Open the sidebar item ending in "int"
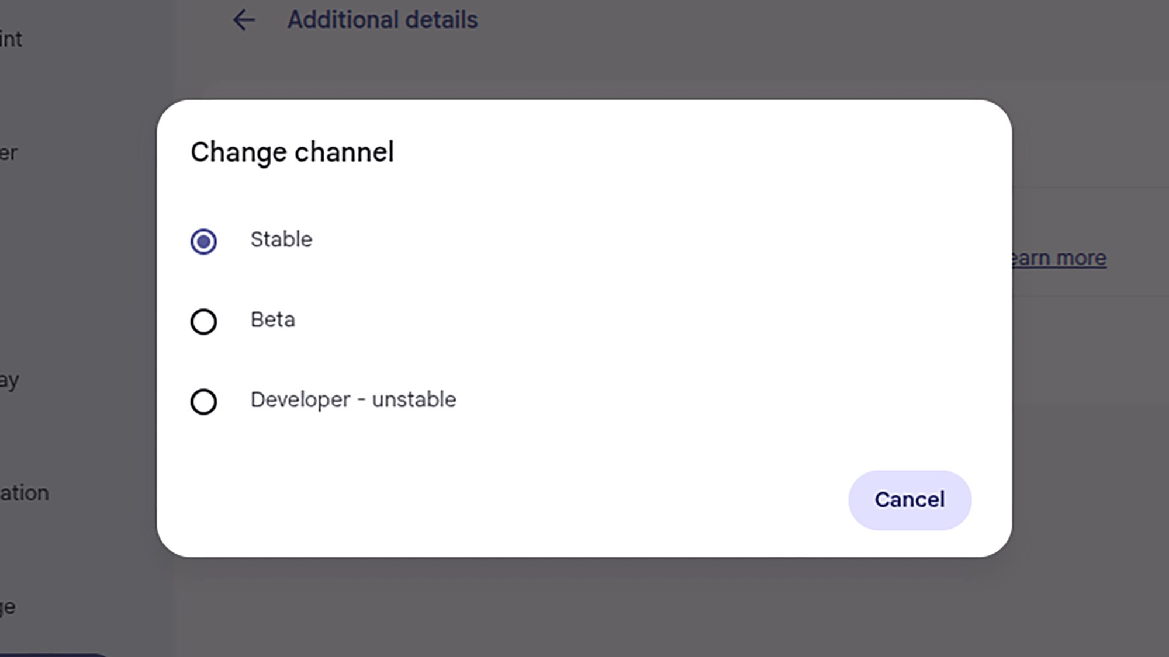Image resolution: width=1169 pixels, height=657 pixels. (x=12, y=40)
